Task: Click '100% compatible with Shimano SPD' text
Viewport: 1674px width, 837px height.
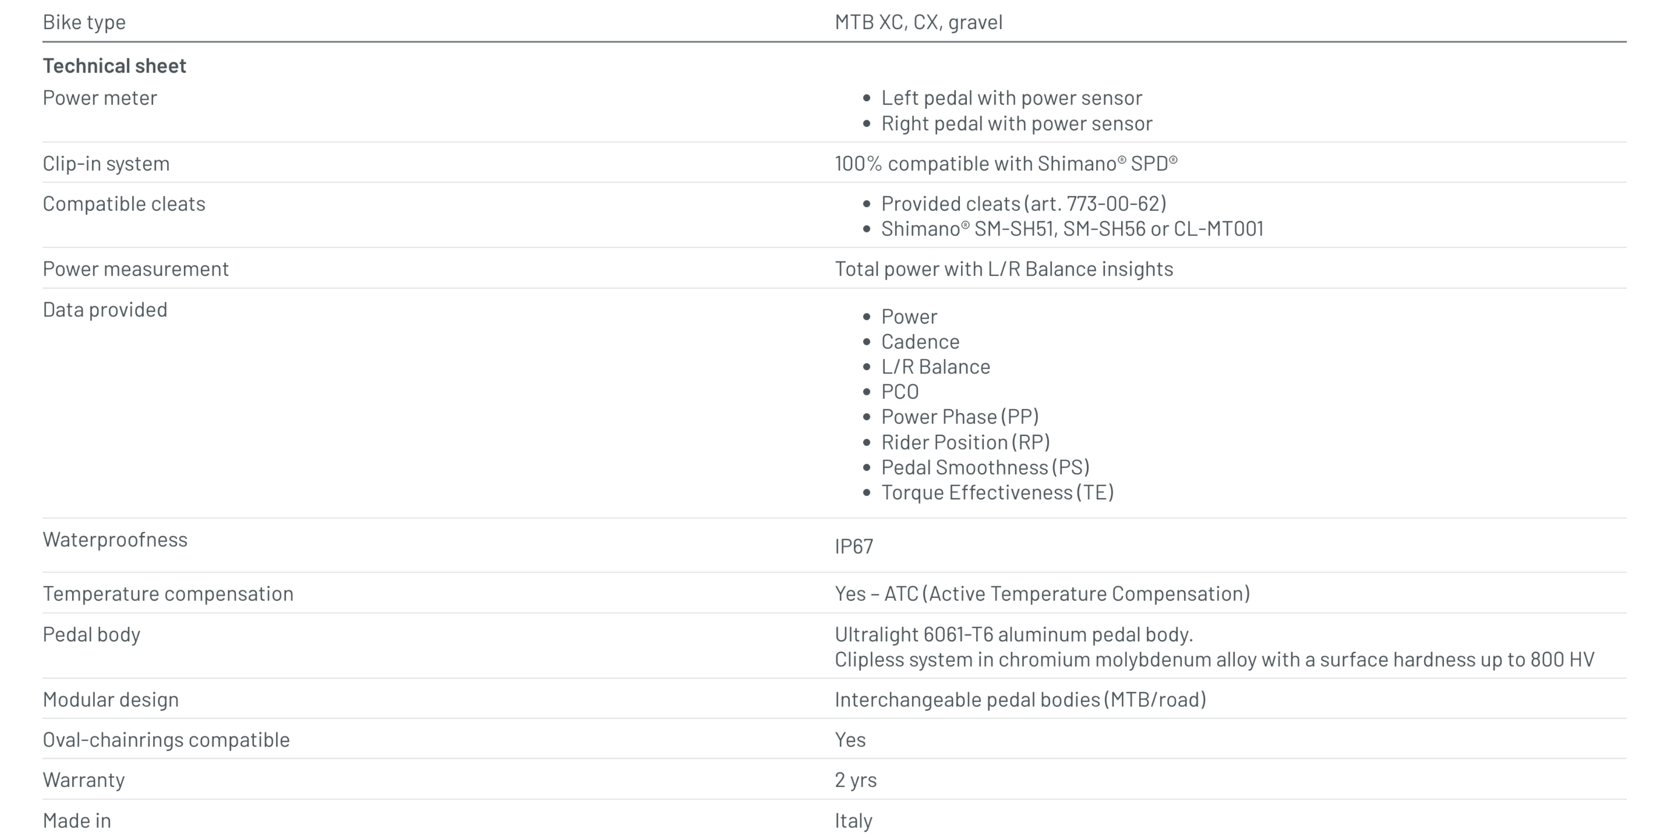Action: (1005, 164)
